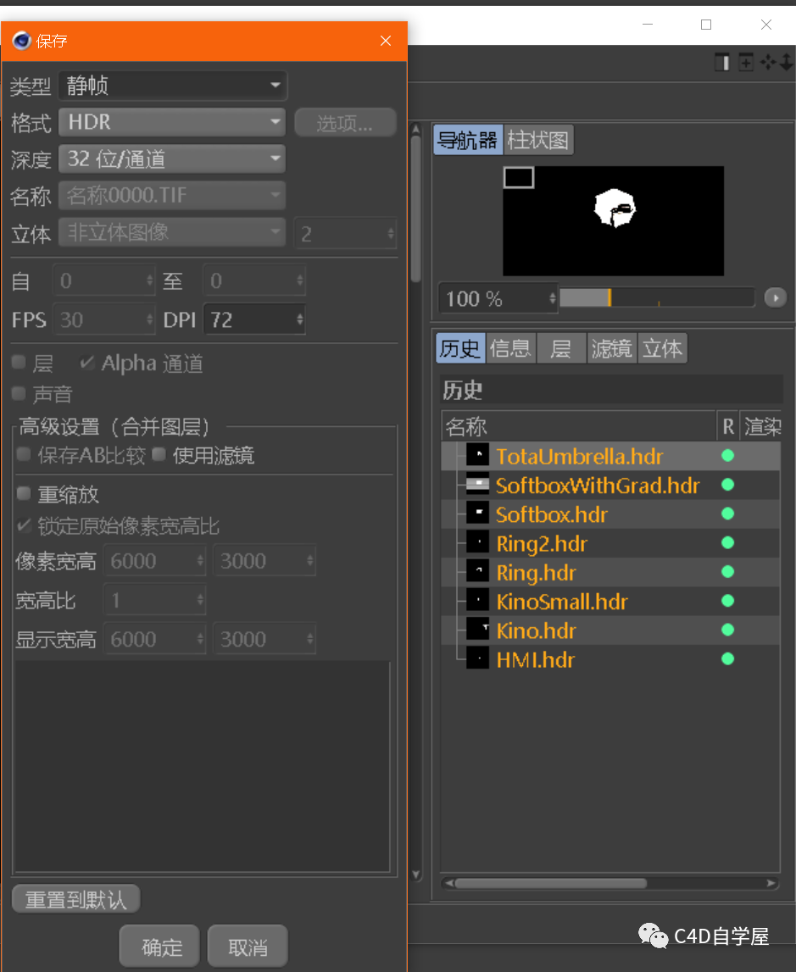Cancel with the 取消 button

[x=248, y=946]
